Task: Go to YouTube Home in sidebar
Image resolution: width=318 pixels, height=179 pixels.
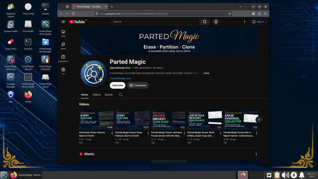Action: click(x=63, y=33)
